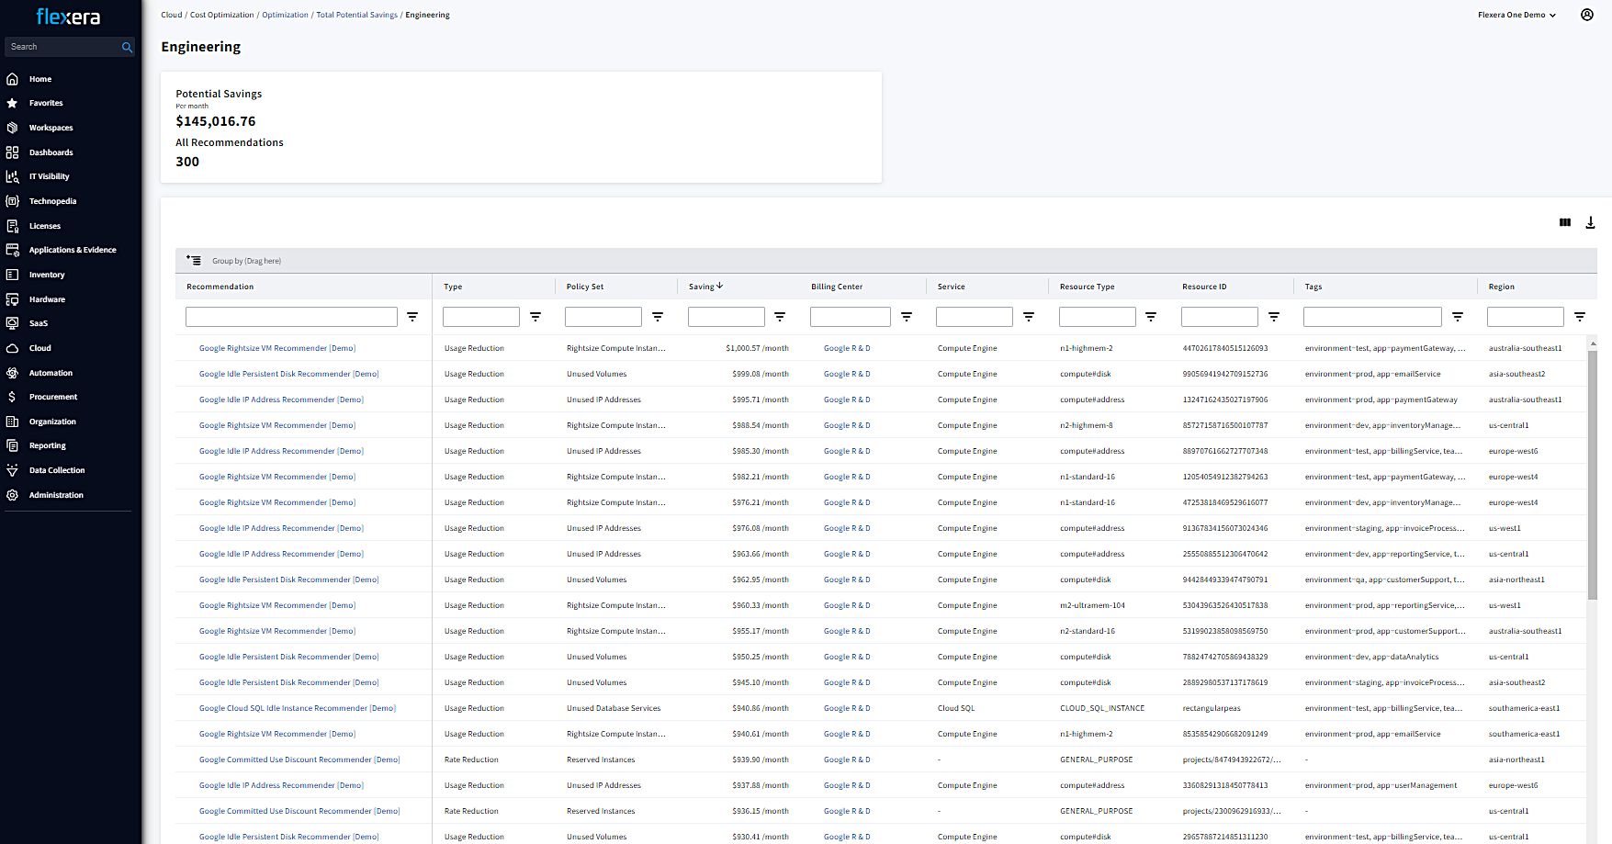Click the Region column filter icon
This screenshot has height=844, width=1612.
click(1579, 317)
